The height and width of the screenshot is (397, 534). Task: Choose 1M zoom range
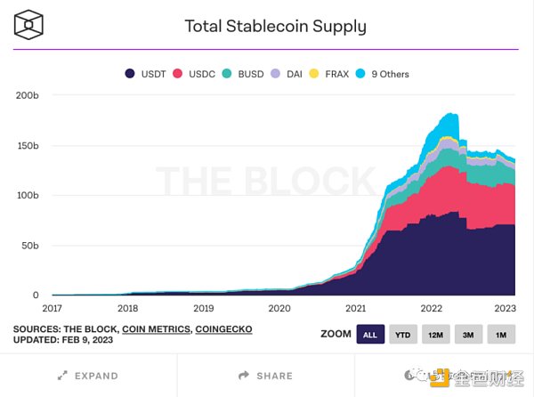501,335
